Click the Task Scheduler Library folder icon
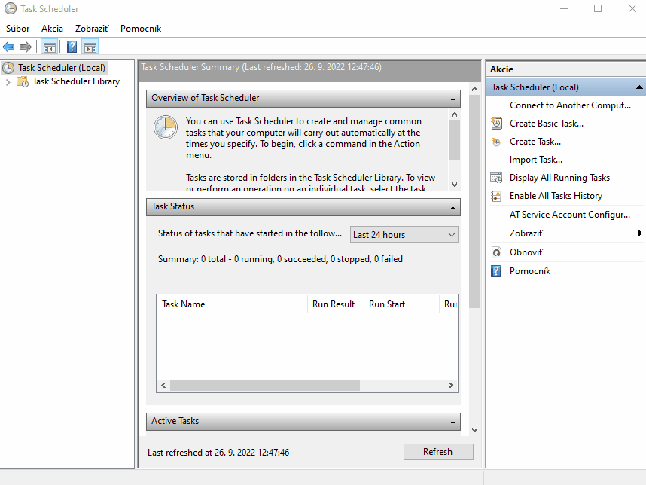The width and height of the screenshot is (646, 485). [23, 81]
